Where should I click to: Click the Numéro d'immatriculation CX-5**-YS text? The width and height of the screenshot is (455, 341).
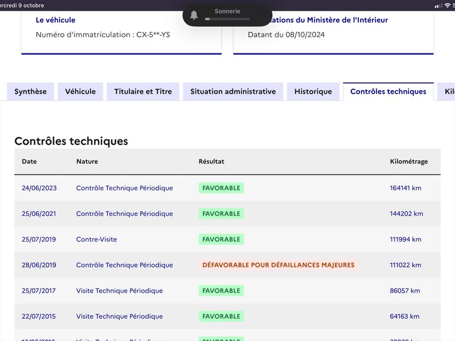pyautogui.click(x=103, y=35)
